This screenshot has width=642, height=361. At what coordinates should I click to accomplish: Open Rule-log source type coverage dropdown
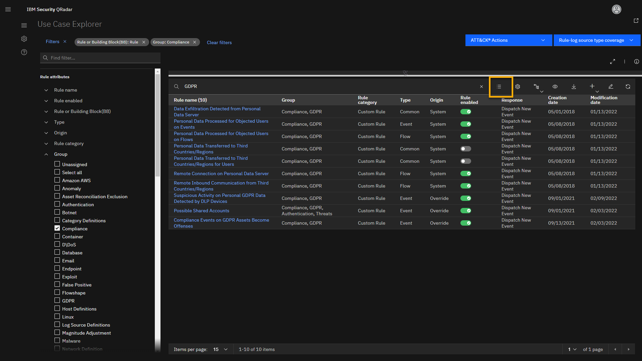597,40
